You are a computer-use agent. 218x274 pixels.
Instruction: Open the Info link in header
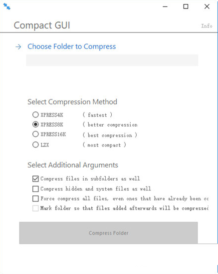[207, 26]
